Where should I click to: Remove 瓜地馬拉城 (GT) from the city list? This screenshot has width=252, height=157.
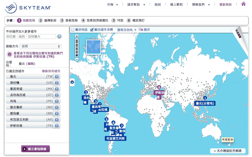pos(57,95)
